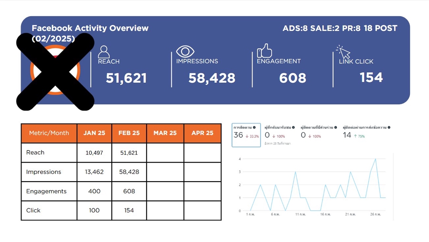
Task: Select the ผู้ติดตามที่มีส่วนร่วม metric card
Action: click(x=319, y=132)
